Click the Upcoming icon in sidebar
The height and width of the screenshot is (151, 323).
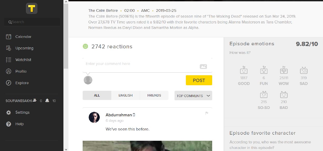(x=8, y=48)
